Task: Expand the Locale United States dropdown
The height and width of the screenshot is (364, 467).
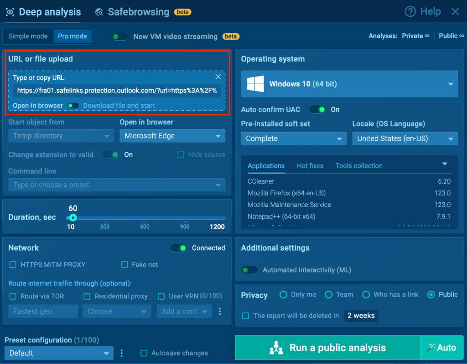Action: [x=405, y=138]
